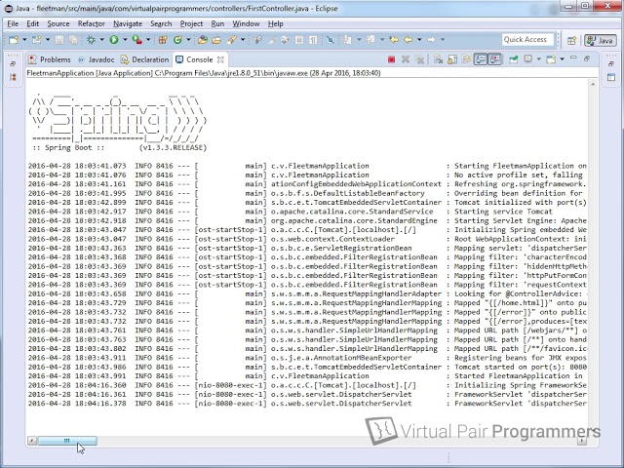
Task: Click the console horizontal scroll right arrow
Action: 582,441
